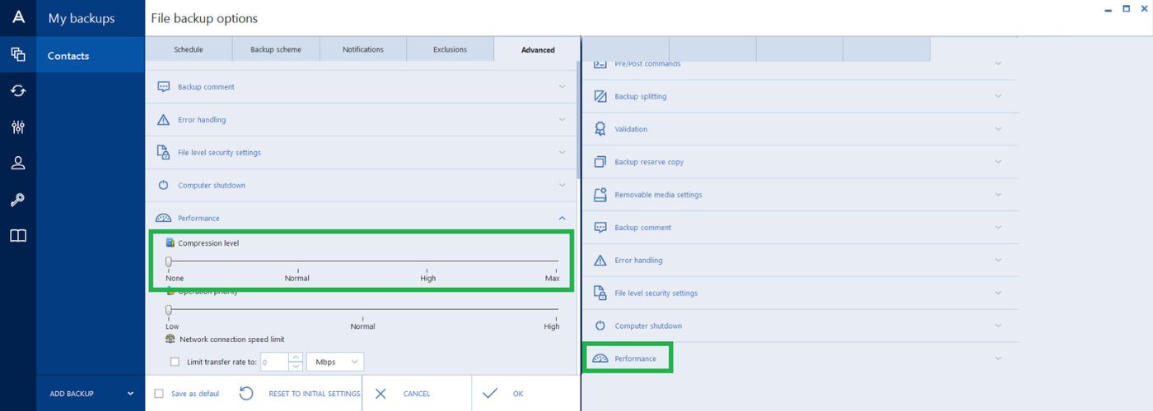Enable the Limit transfer rate checkbox
Viewport: 1153px width, 411px height.
click(174, 362)
